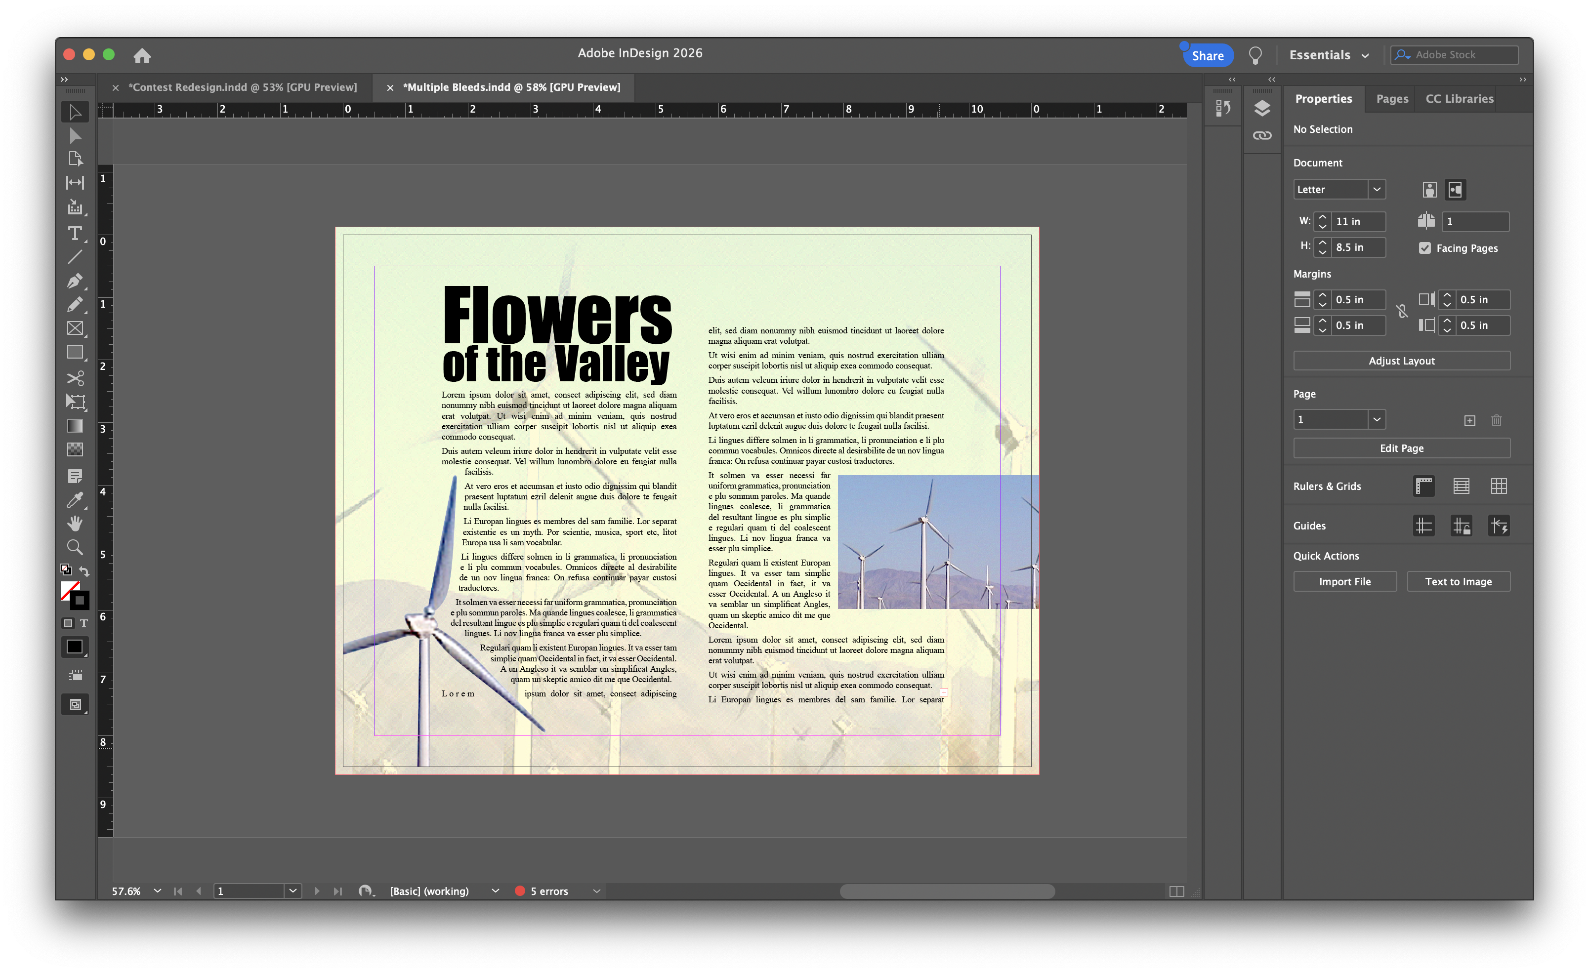Delete page using trash icon
1589x973 pixels.
[x=1496, y=420]
